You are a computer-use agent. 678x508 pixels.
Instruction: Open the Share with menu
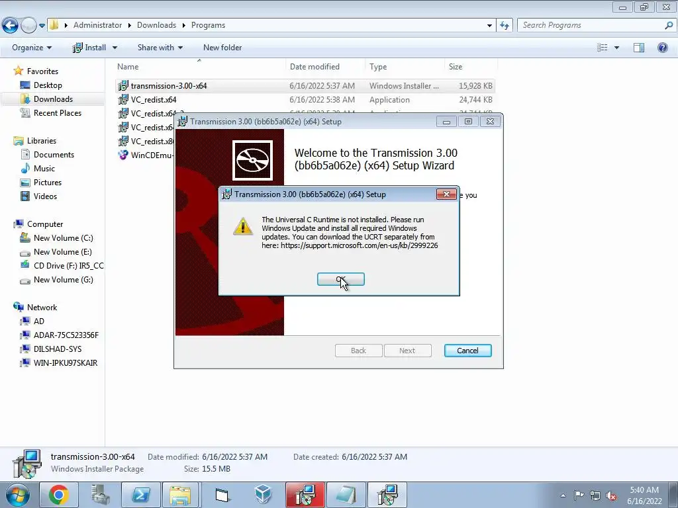(160, 48)
